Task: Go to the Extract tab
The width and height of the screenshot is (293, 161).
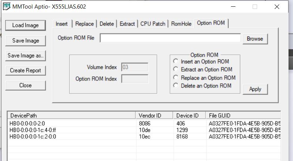Action: click(x=127, y=24)
